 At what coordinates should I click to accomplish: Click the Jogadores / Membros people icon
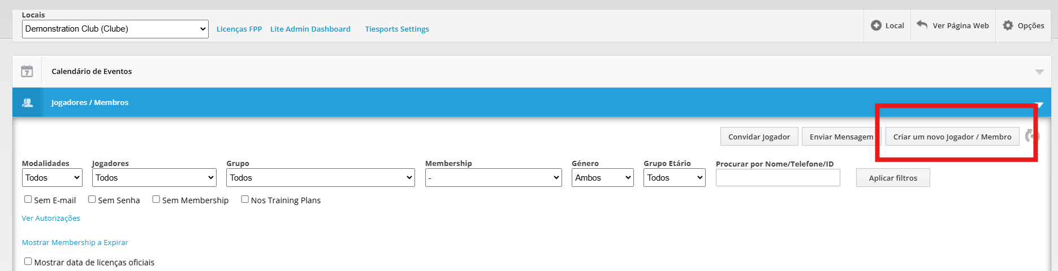(27, 103)
